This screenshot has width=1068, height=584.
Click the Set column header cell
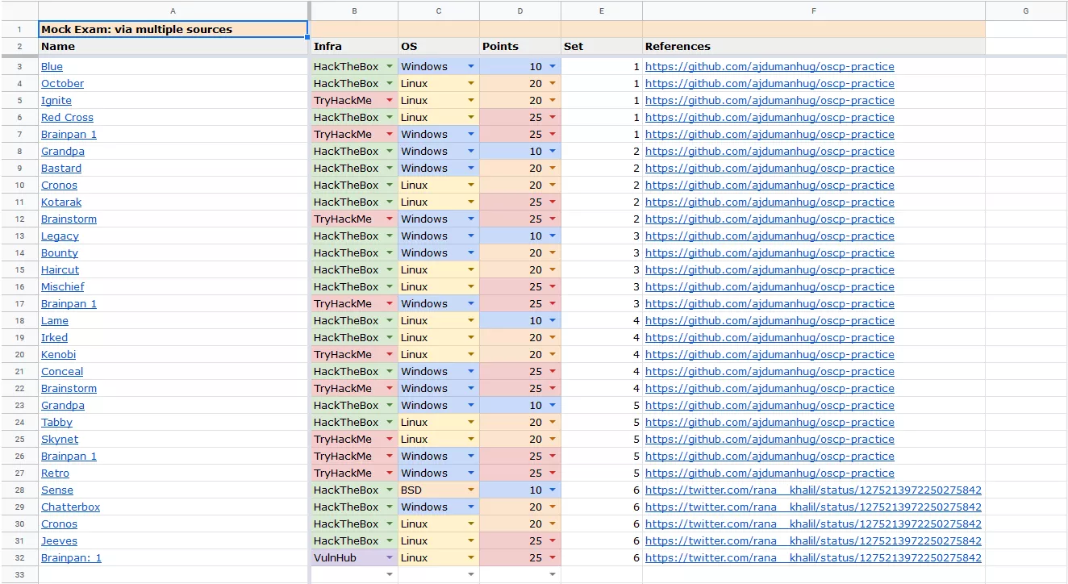point(601,46)
